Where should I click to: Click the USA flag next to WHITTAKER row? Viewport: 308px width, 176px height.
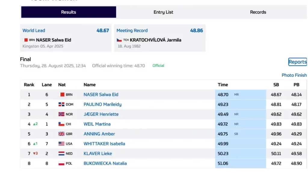[61, 144]
